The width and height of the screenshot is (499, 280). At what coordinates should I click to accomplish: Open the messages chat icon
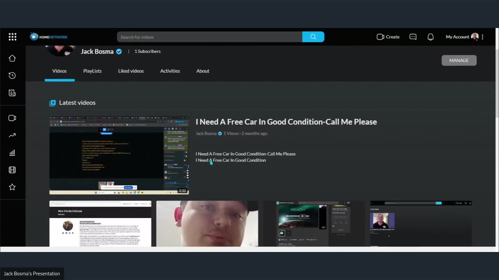click(x=413, y=37)
